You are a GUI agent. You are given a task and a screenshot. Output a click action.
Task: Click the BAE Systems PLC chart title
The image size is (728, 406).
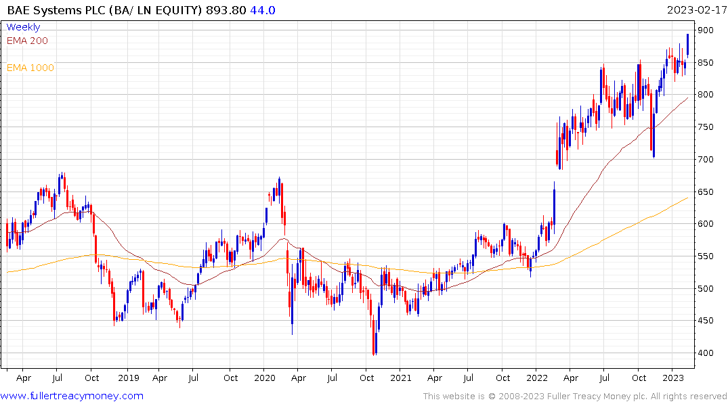(x=105, y=10)
